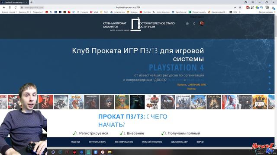Expand the first bookmarks folder dropdown

click(x=9, y=12)
